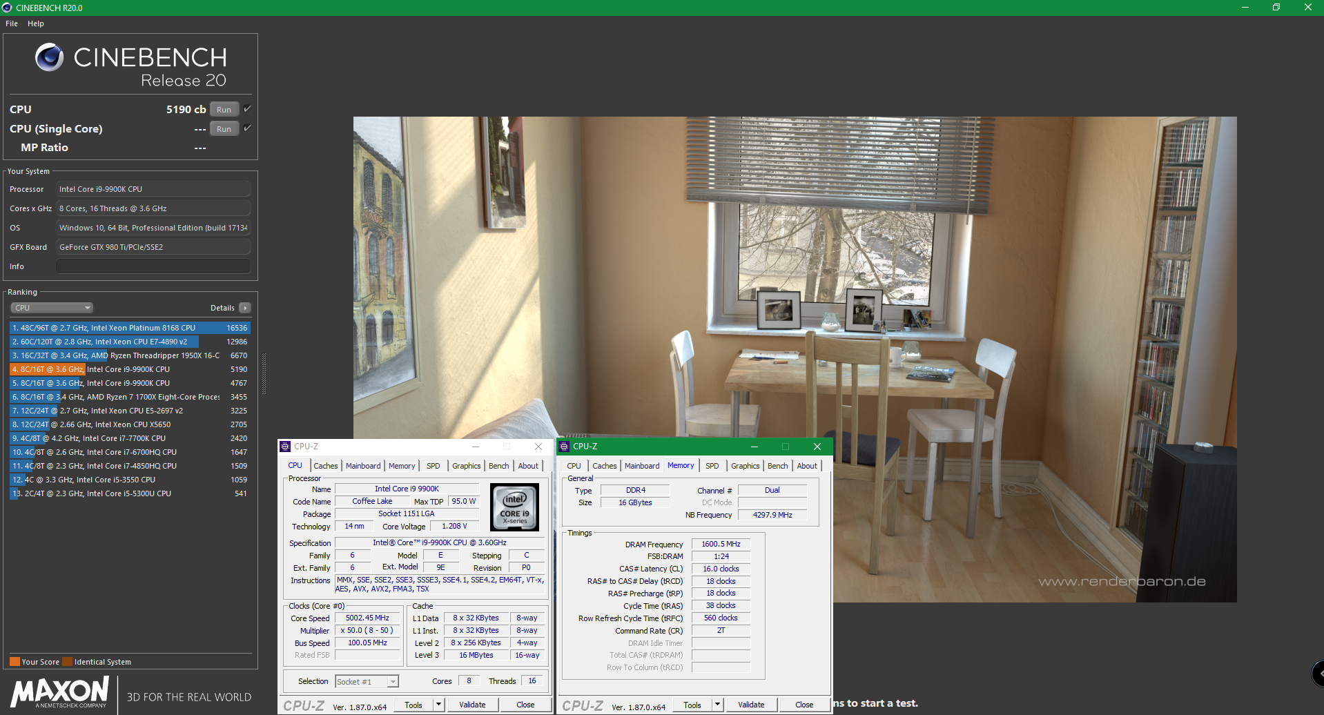Click the Cinebench sphere logo in the header

(50, 57)
